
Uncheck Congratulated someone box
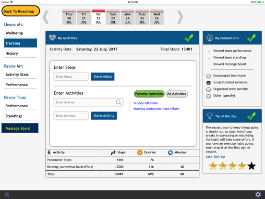(x=208, y=83)
